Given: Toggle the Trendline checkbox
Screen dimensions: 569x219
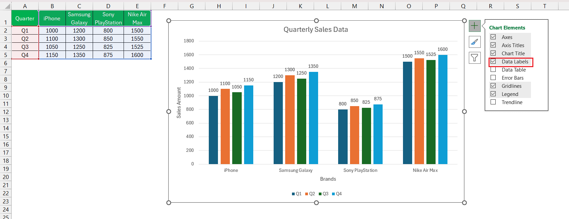Looking at the screenshot, I should [x=493, y=102].
